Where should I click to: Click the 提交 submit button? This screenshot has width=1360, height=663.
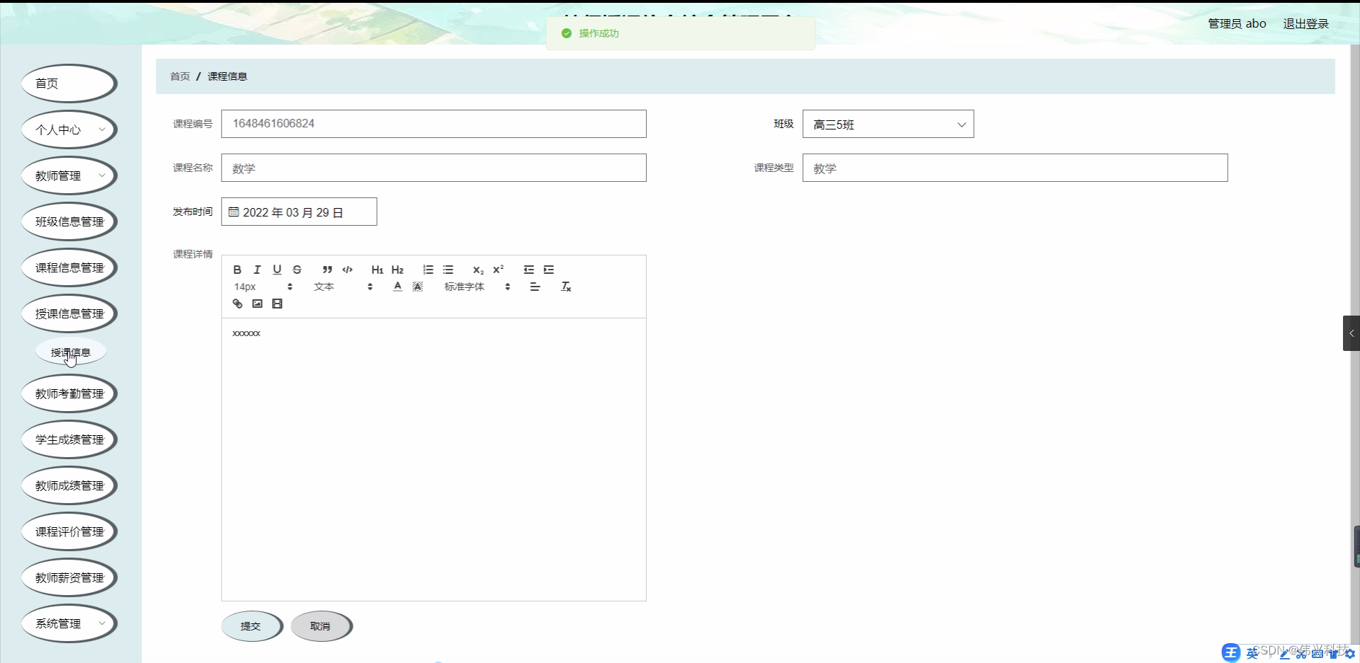pos(251,626)
